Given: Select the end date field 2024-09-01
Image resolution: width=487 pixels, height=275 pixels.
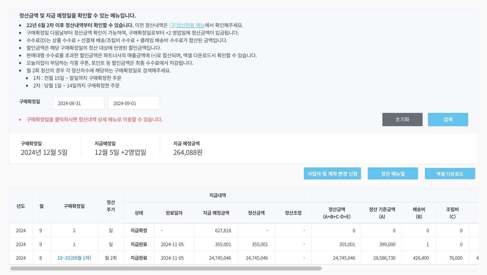Looking at the screenshot, I should (134, 103).
